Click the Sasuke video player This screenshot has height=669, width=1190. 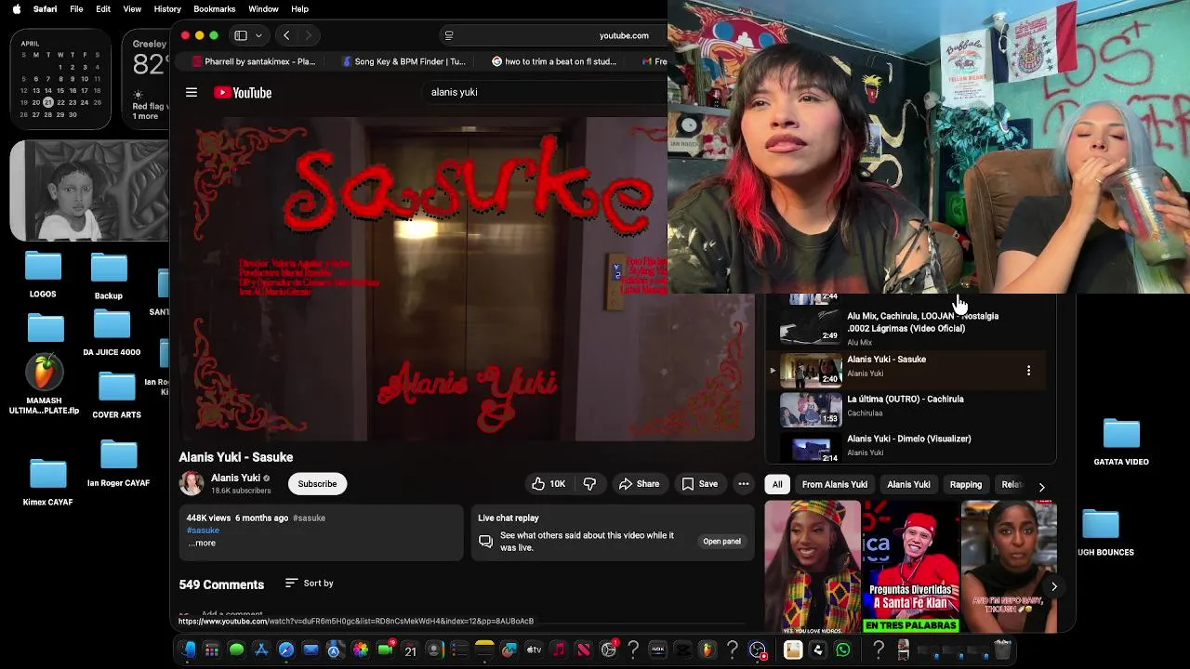coord(467,279)
